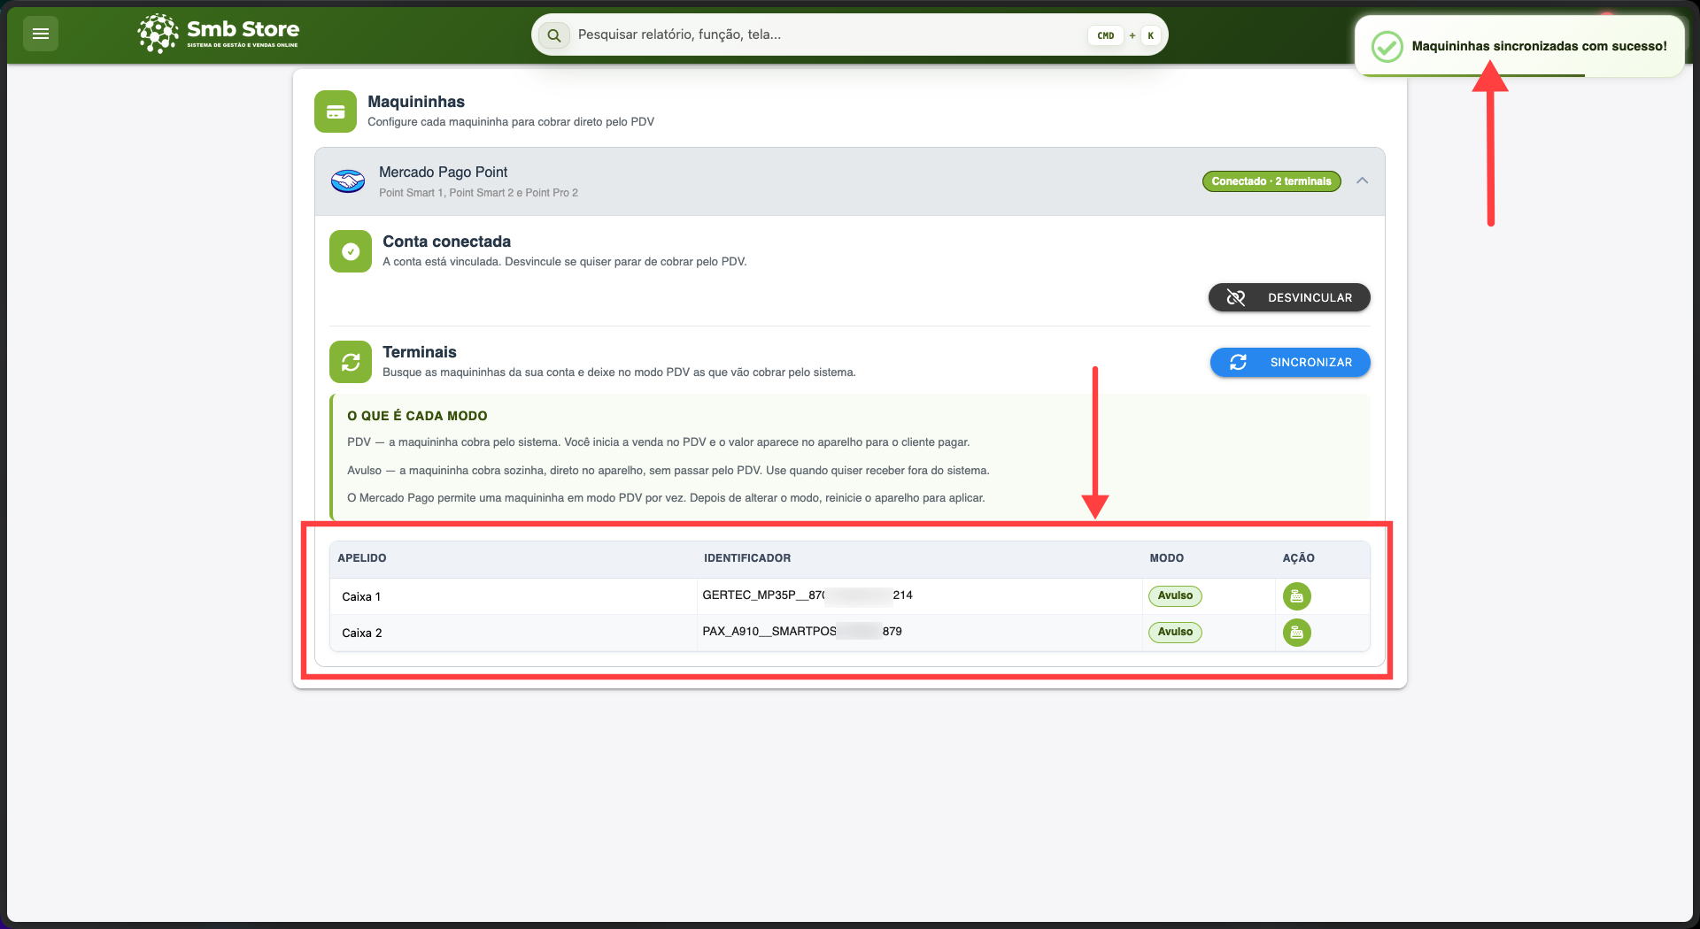Select the Caixa 2 row label

(x=362, y=633)
